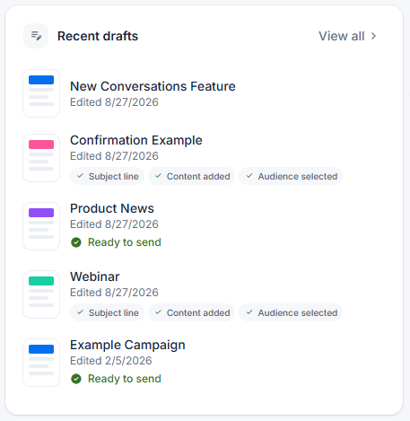Click Webinar's Subject line chip
Image resolution: width=410 pixels, height=421 pixels.
[108, 312]
